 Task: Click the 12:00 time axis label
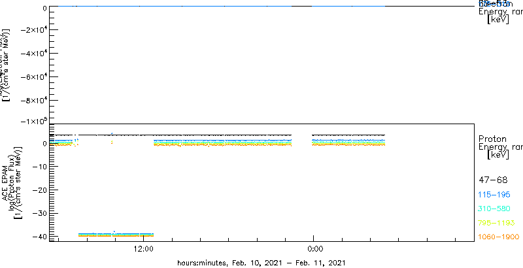coord(143,248)
